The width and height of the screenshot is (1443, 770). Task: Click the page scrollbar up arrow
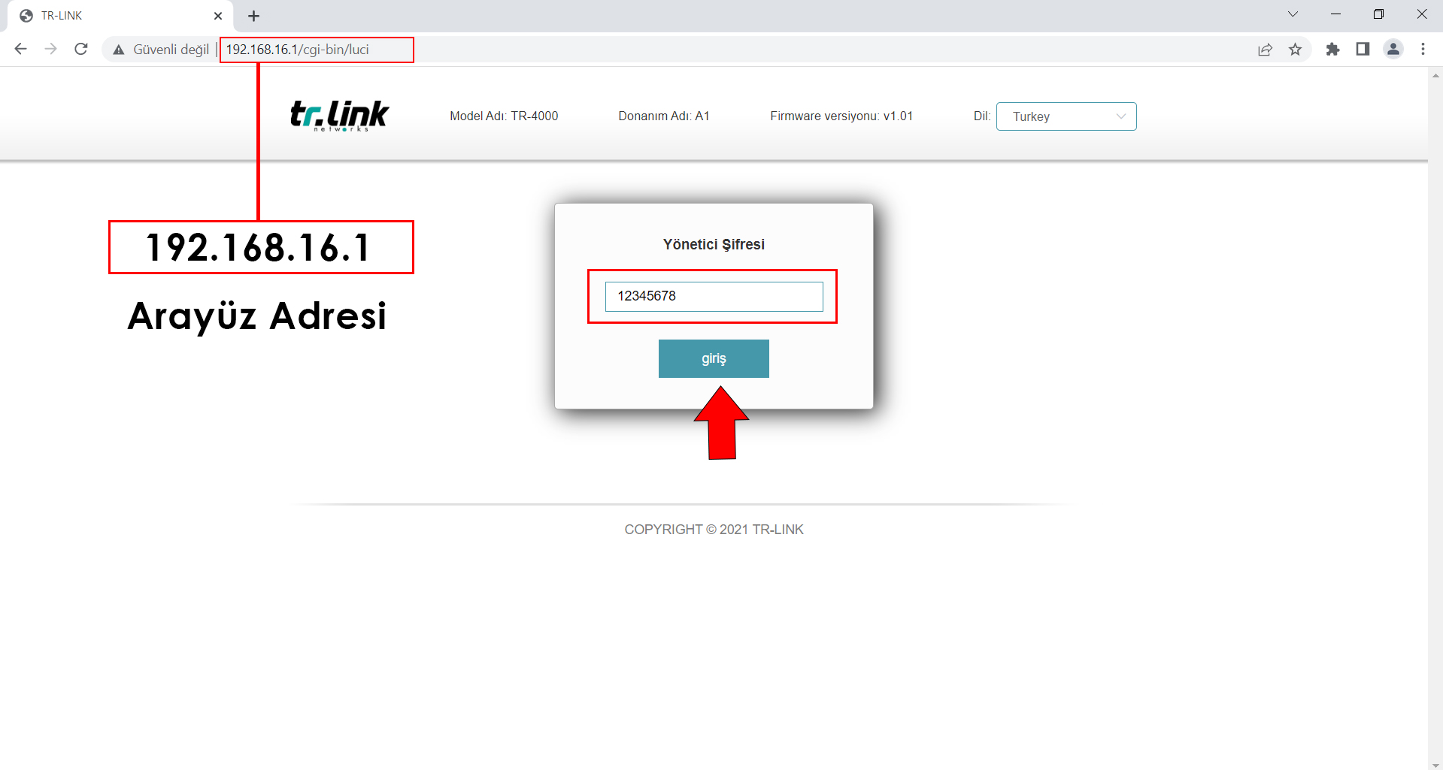1435,74
